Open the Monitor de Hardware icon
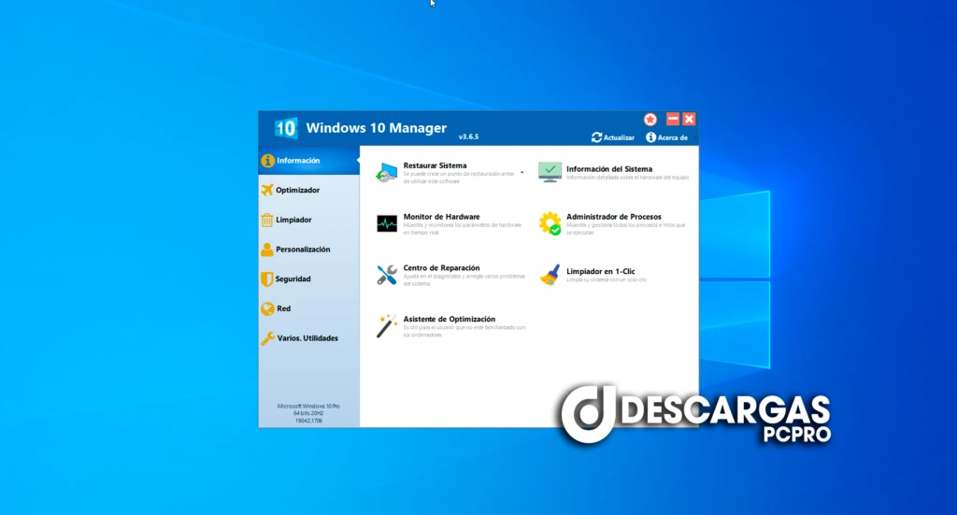This screenshot has width=957, height=515. pos(387,223)
